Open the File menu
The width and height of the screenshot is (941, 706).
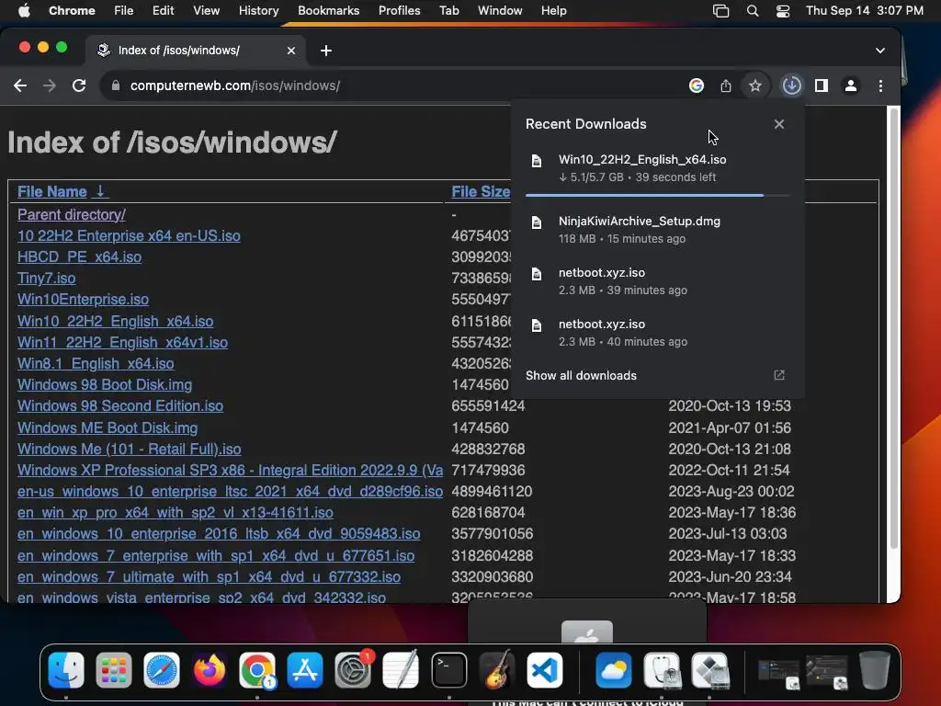[x=124, y=11]
